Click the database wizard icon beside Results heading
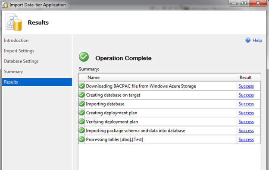This screenshot has width=269, height=170. (13, 22)
